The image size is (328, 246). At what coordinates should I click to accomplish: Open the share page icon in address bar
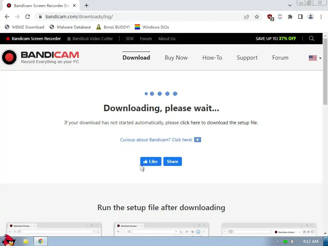(247, 17)
